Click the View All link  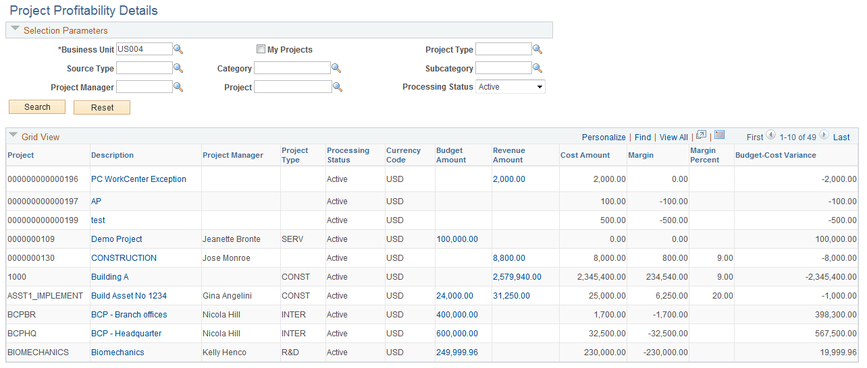click(674, 137)
